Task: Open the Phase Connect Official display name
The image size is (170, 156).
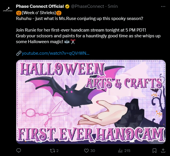Action: [40, 6]
